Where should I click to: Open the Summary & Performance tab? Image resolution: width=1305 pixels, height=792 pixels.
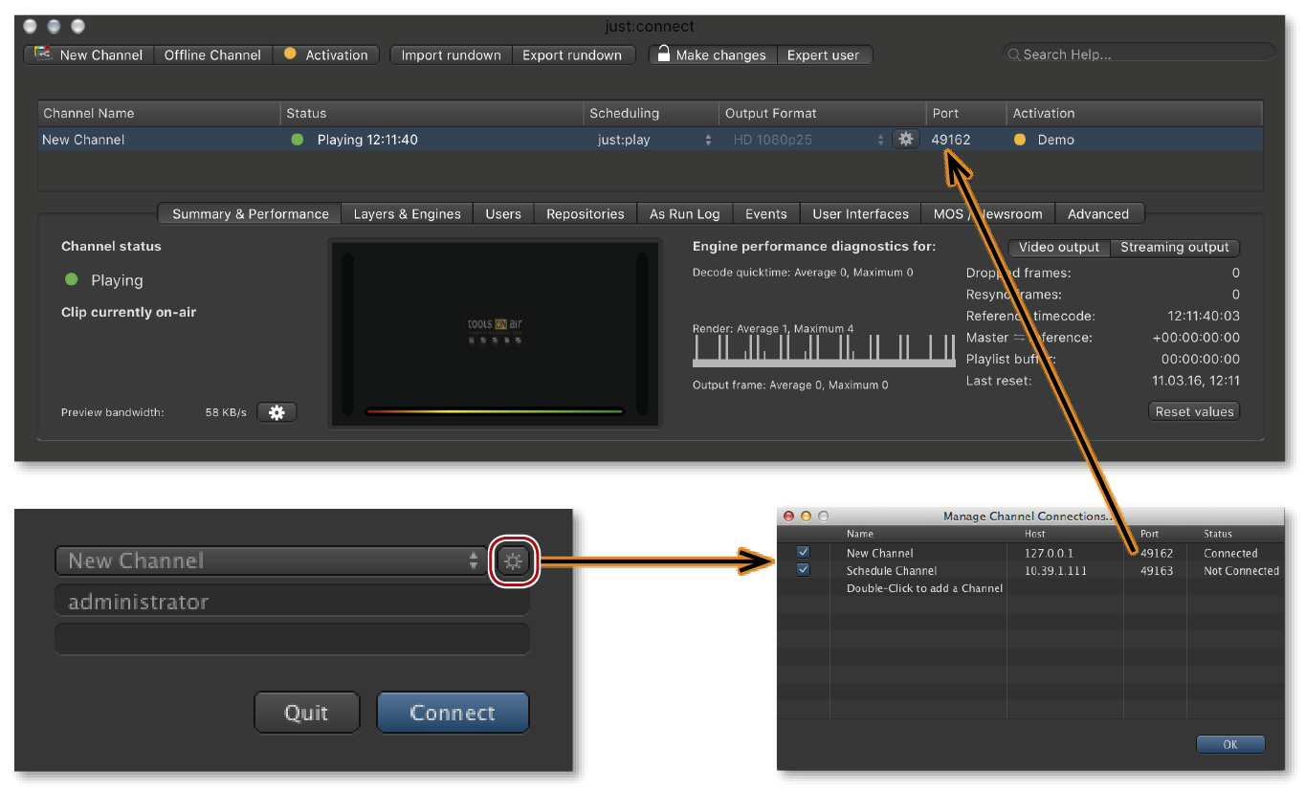click(x=250, y=214)
